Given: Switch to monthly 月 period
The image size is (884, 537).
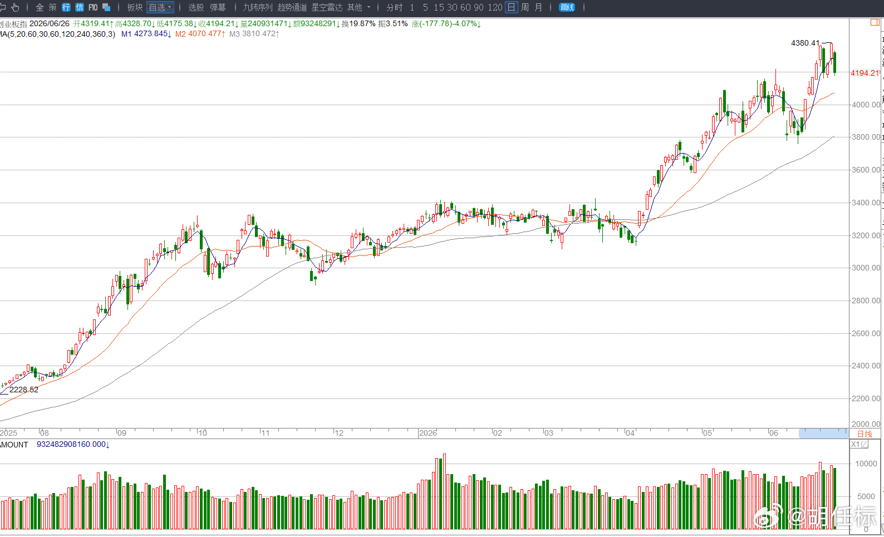Looking at the screenshot, I should pyautogui.click(x=538, y=7).
